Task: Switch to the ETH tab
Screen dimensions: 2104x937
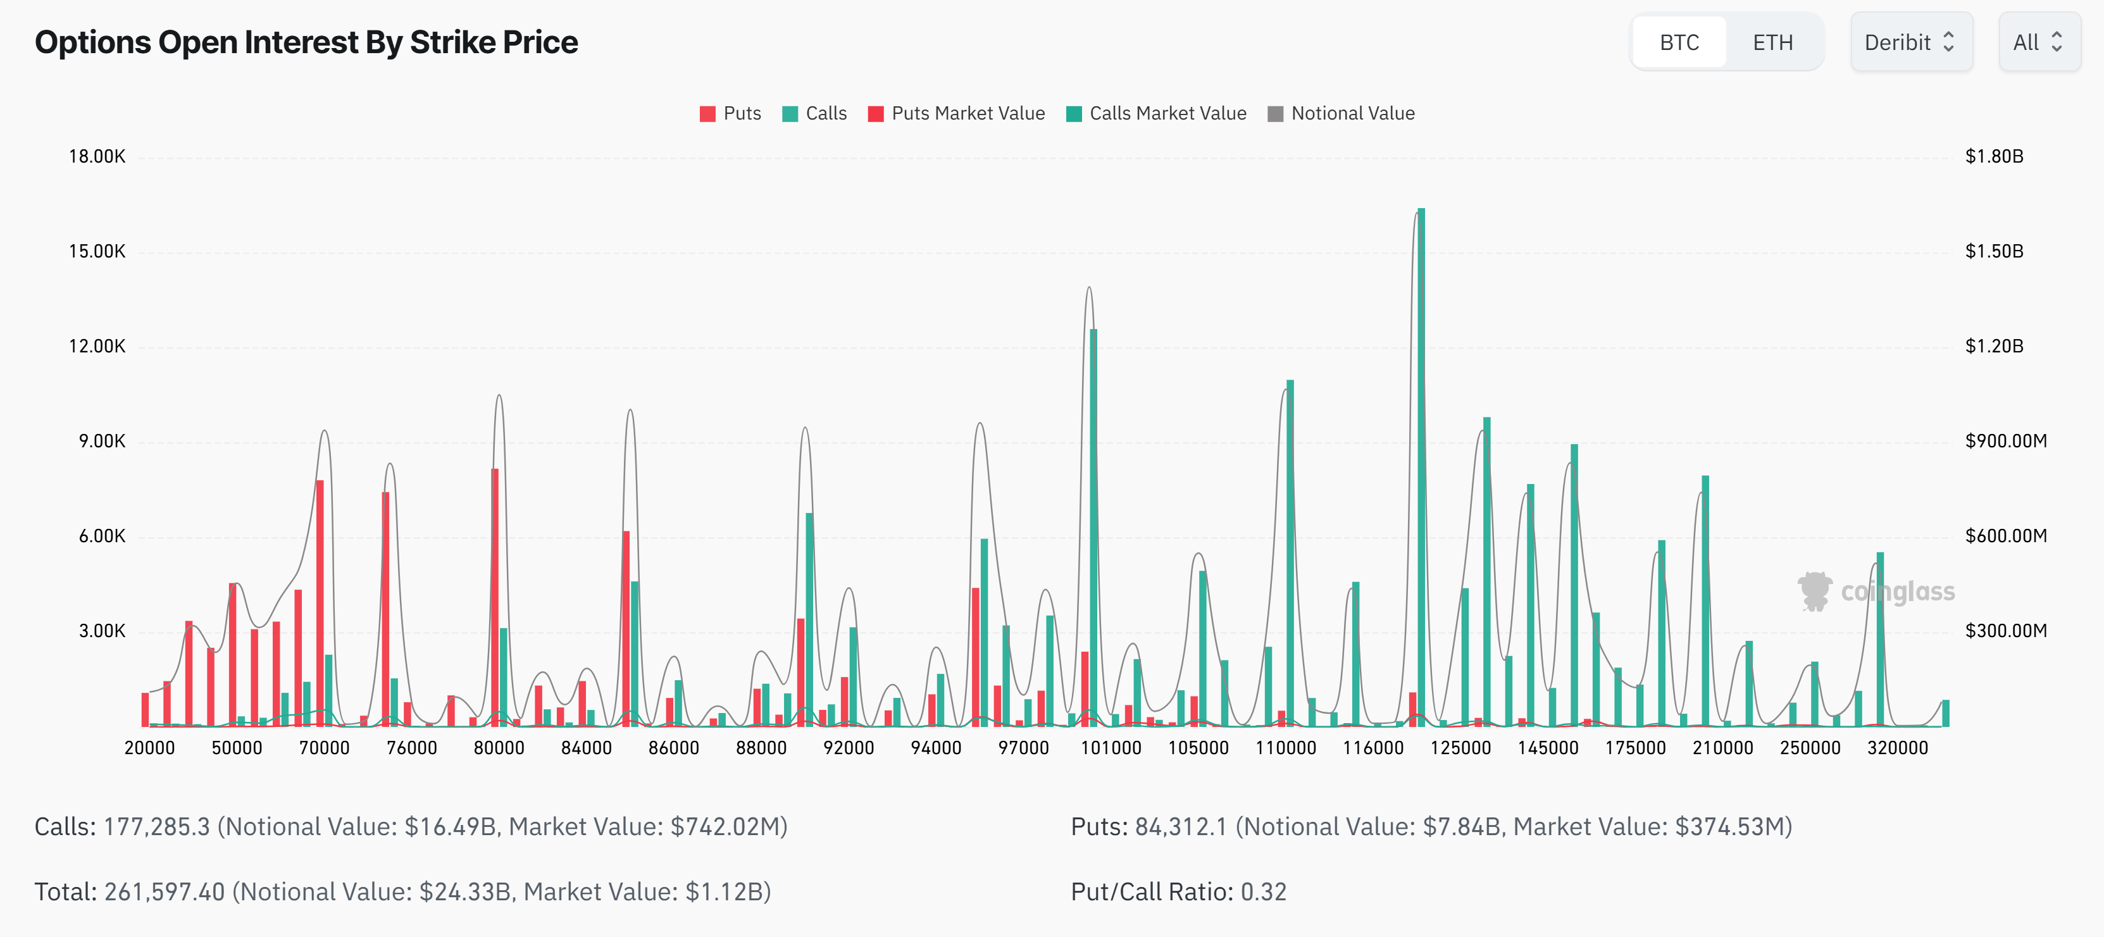Action: coord(1772,42)
